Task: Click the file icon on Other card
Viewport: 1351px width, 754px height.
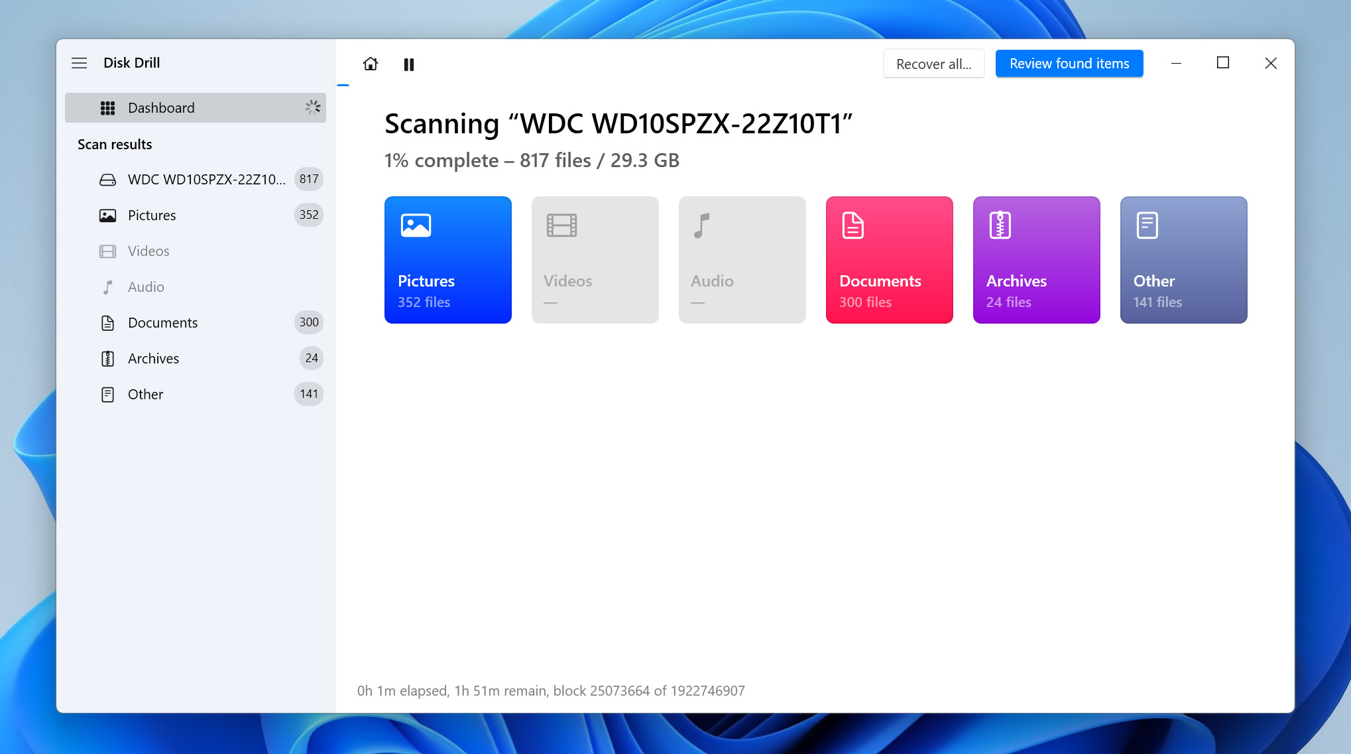Action: coord(1147,225)
